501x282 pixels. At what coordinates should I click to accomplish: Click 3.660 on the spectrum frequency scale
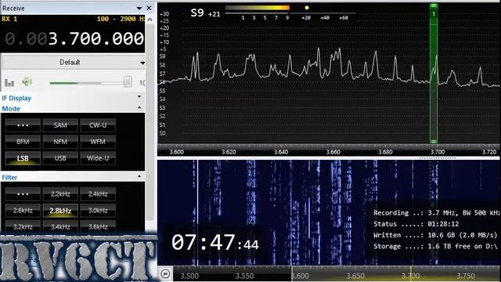(333, 152)
